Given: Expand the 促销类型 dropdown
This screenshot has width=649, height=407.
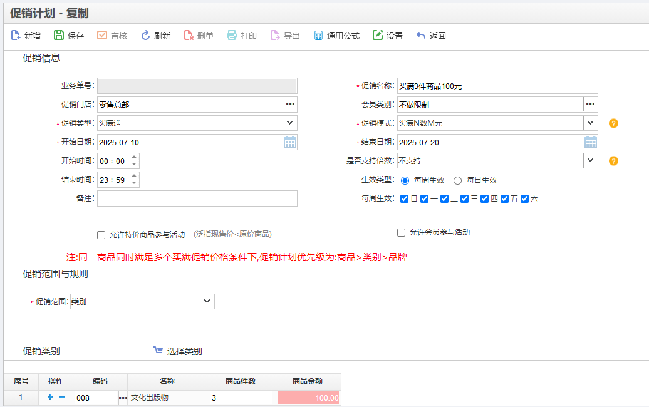Looking at the screenshot, I should click(289, 123).
